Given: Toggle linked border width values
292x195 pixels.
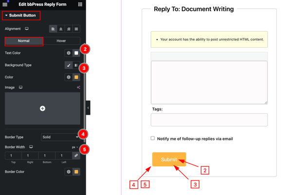Looking at the screenshot, I should coord(76,155).
